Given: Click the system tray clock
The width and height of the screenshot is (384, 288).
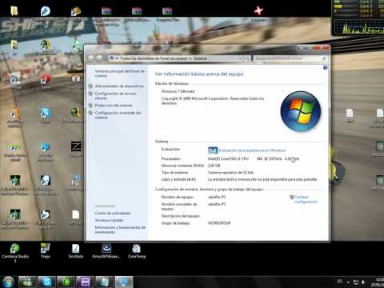Looking at the screenshot, I should click(377, 282).
